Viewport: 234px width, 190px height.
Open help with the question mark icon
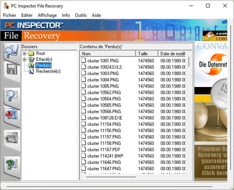click(11, 164)
